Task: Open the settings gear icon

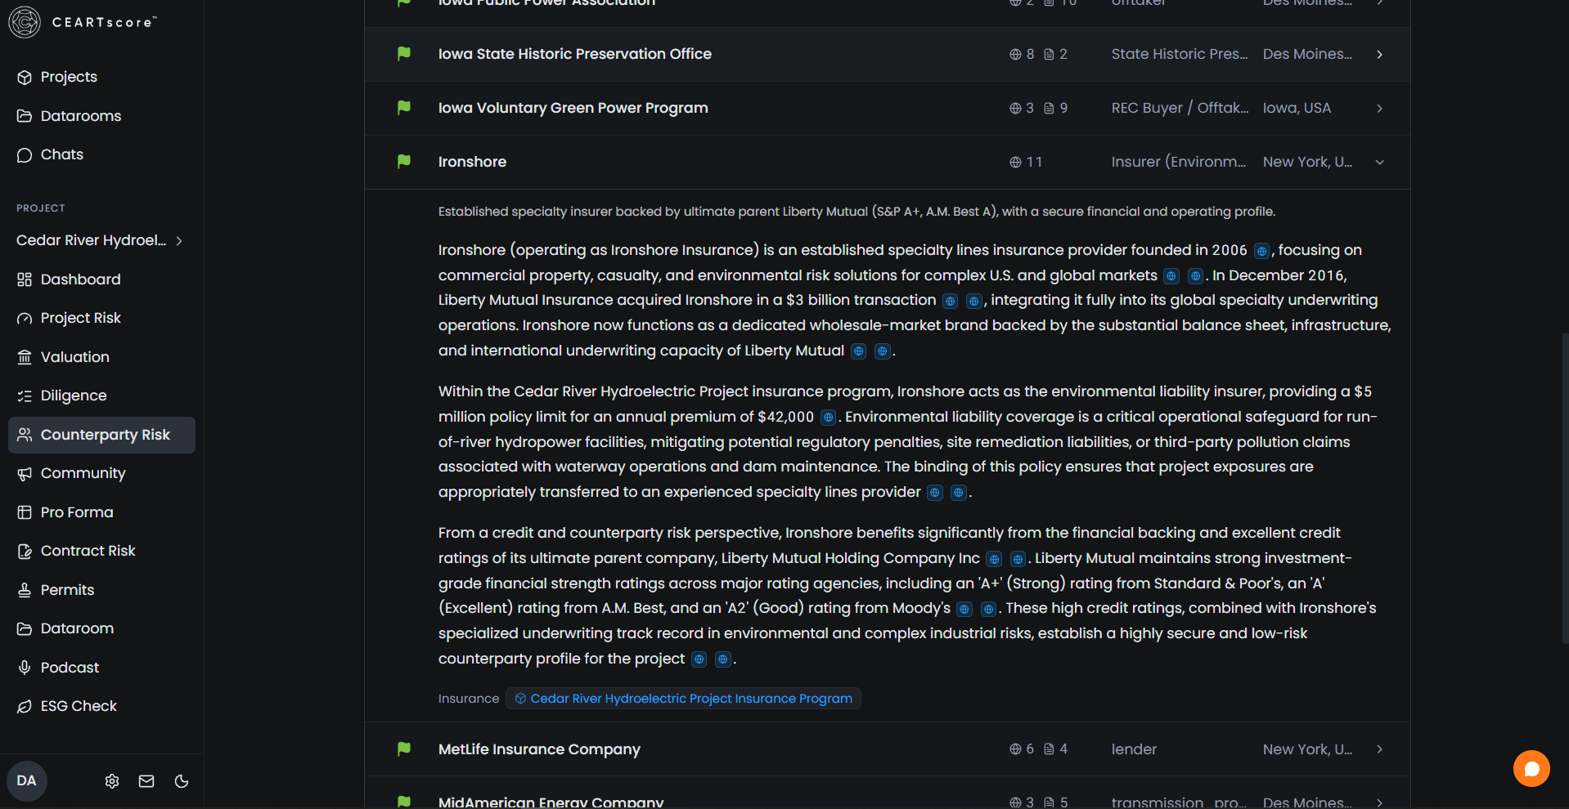Action: (x=112, y=781)
